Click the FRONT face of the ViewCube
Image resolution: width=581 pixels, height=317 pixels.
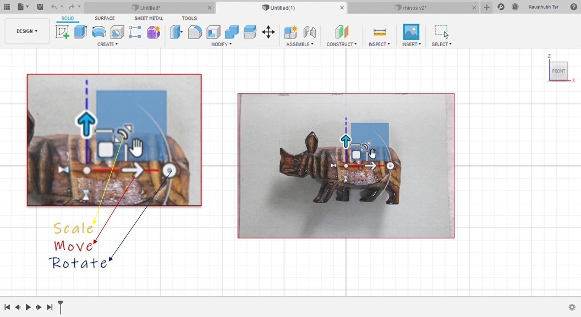559,71
